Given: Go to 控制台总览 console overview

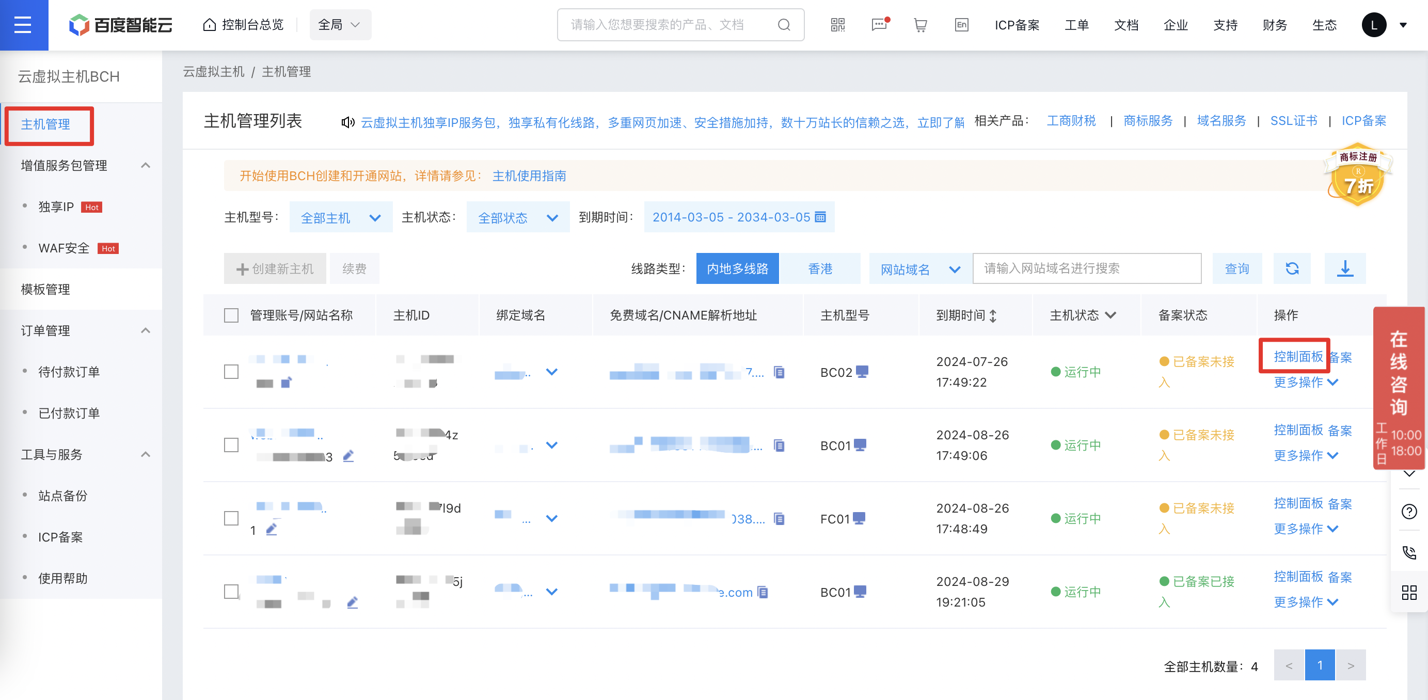Looking at the screenshot, I should click(x=243, y=25).
